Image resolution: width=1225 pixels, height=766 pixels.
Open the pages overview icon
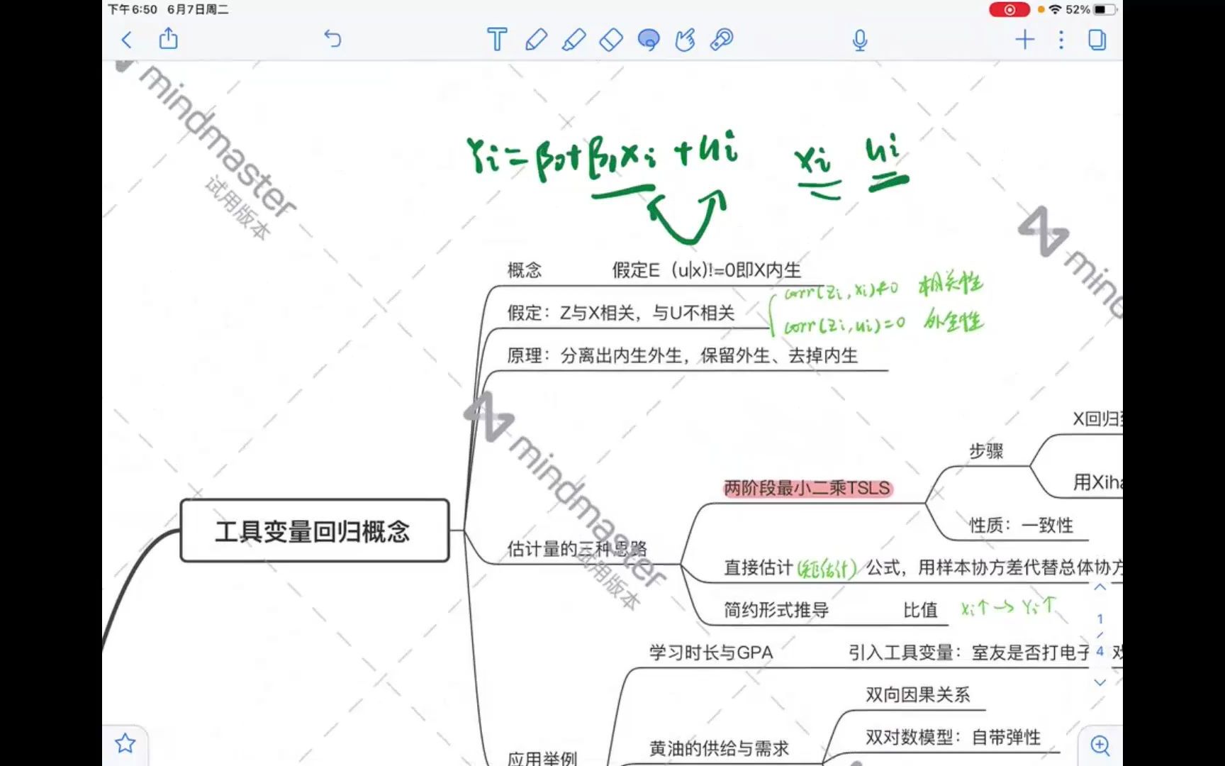point(1097,39)
